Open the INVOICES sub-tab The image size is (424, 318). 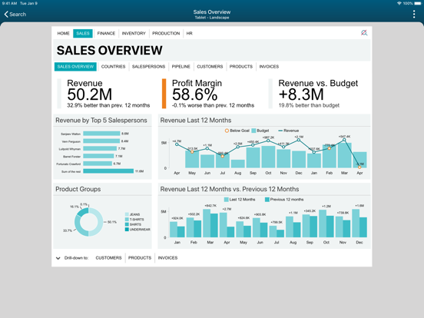269,67
